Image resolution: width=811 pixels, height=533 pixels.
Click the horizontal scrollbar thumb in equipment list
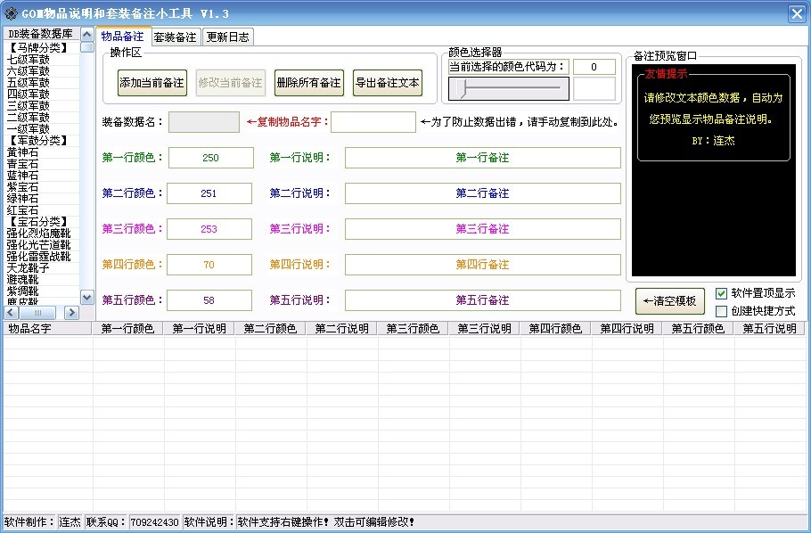coord(37,313)
